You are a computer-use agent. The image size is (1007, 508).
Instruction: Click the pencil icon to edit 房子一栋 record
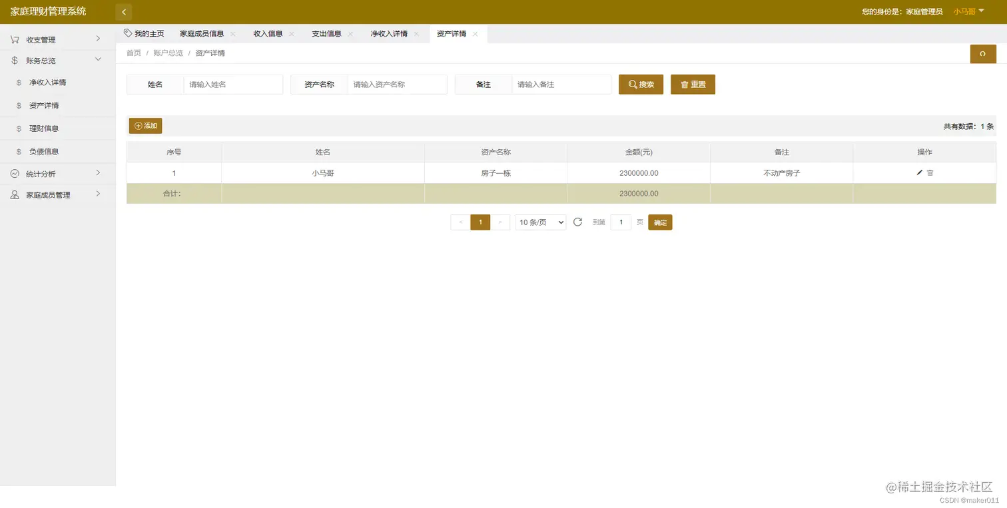click(x=920, y=172)
